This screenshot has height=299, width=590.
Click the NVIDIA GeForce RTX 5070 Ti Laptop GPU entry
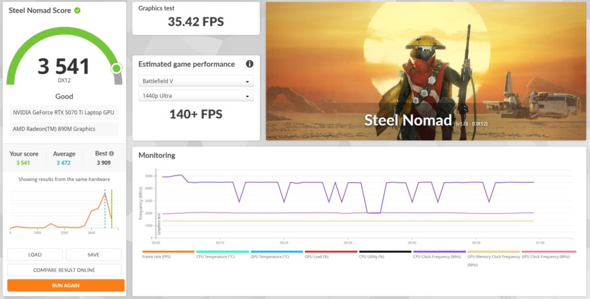click(x=65, y=113)
